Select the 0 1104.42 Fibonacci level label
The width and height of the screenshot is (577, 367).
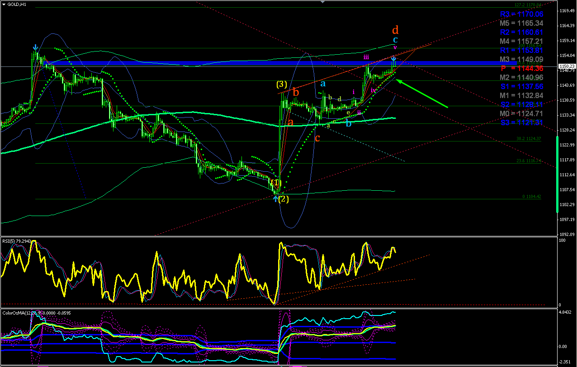[x=531, y=196]
